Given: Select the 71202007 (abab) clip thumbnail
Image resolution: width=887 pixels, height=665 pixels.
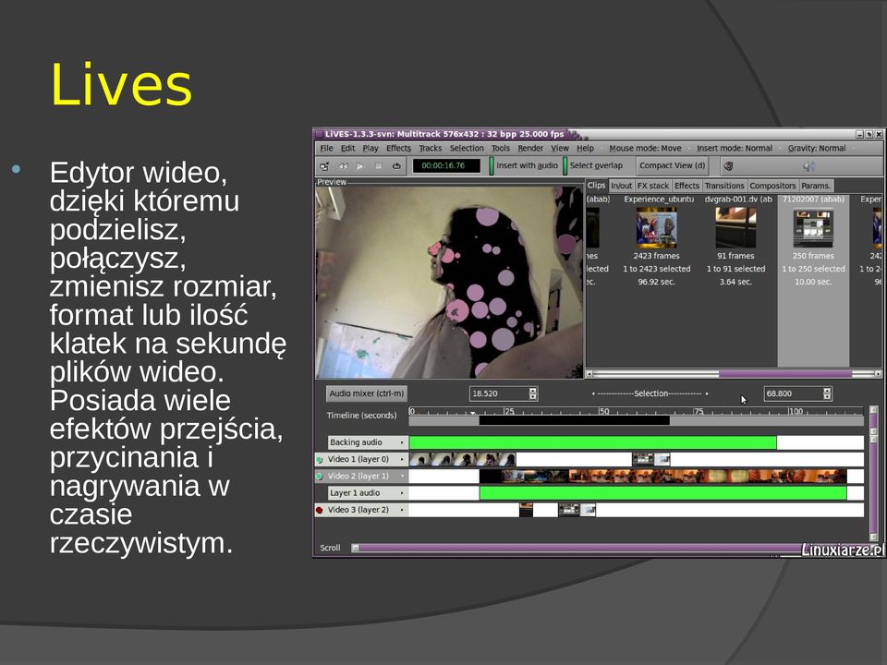Looking at the screenshot, I should point(813,228).
